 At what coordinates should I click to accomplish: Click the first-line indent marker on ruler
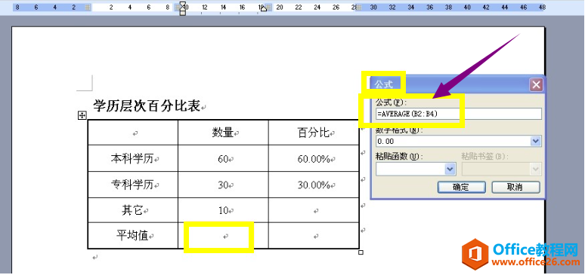click(183, 5)
